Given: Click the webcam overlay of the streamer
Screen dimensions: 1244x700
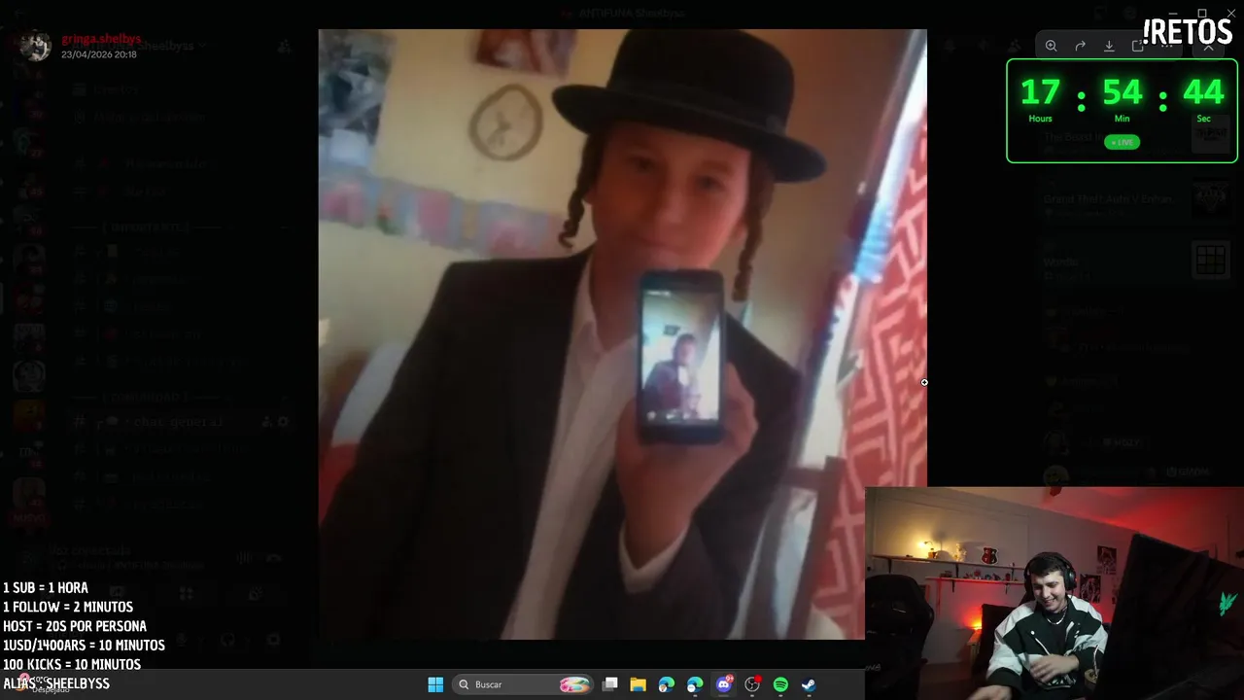Looking at the screenshot, I should pos(1054,593).
